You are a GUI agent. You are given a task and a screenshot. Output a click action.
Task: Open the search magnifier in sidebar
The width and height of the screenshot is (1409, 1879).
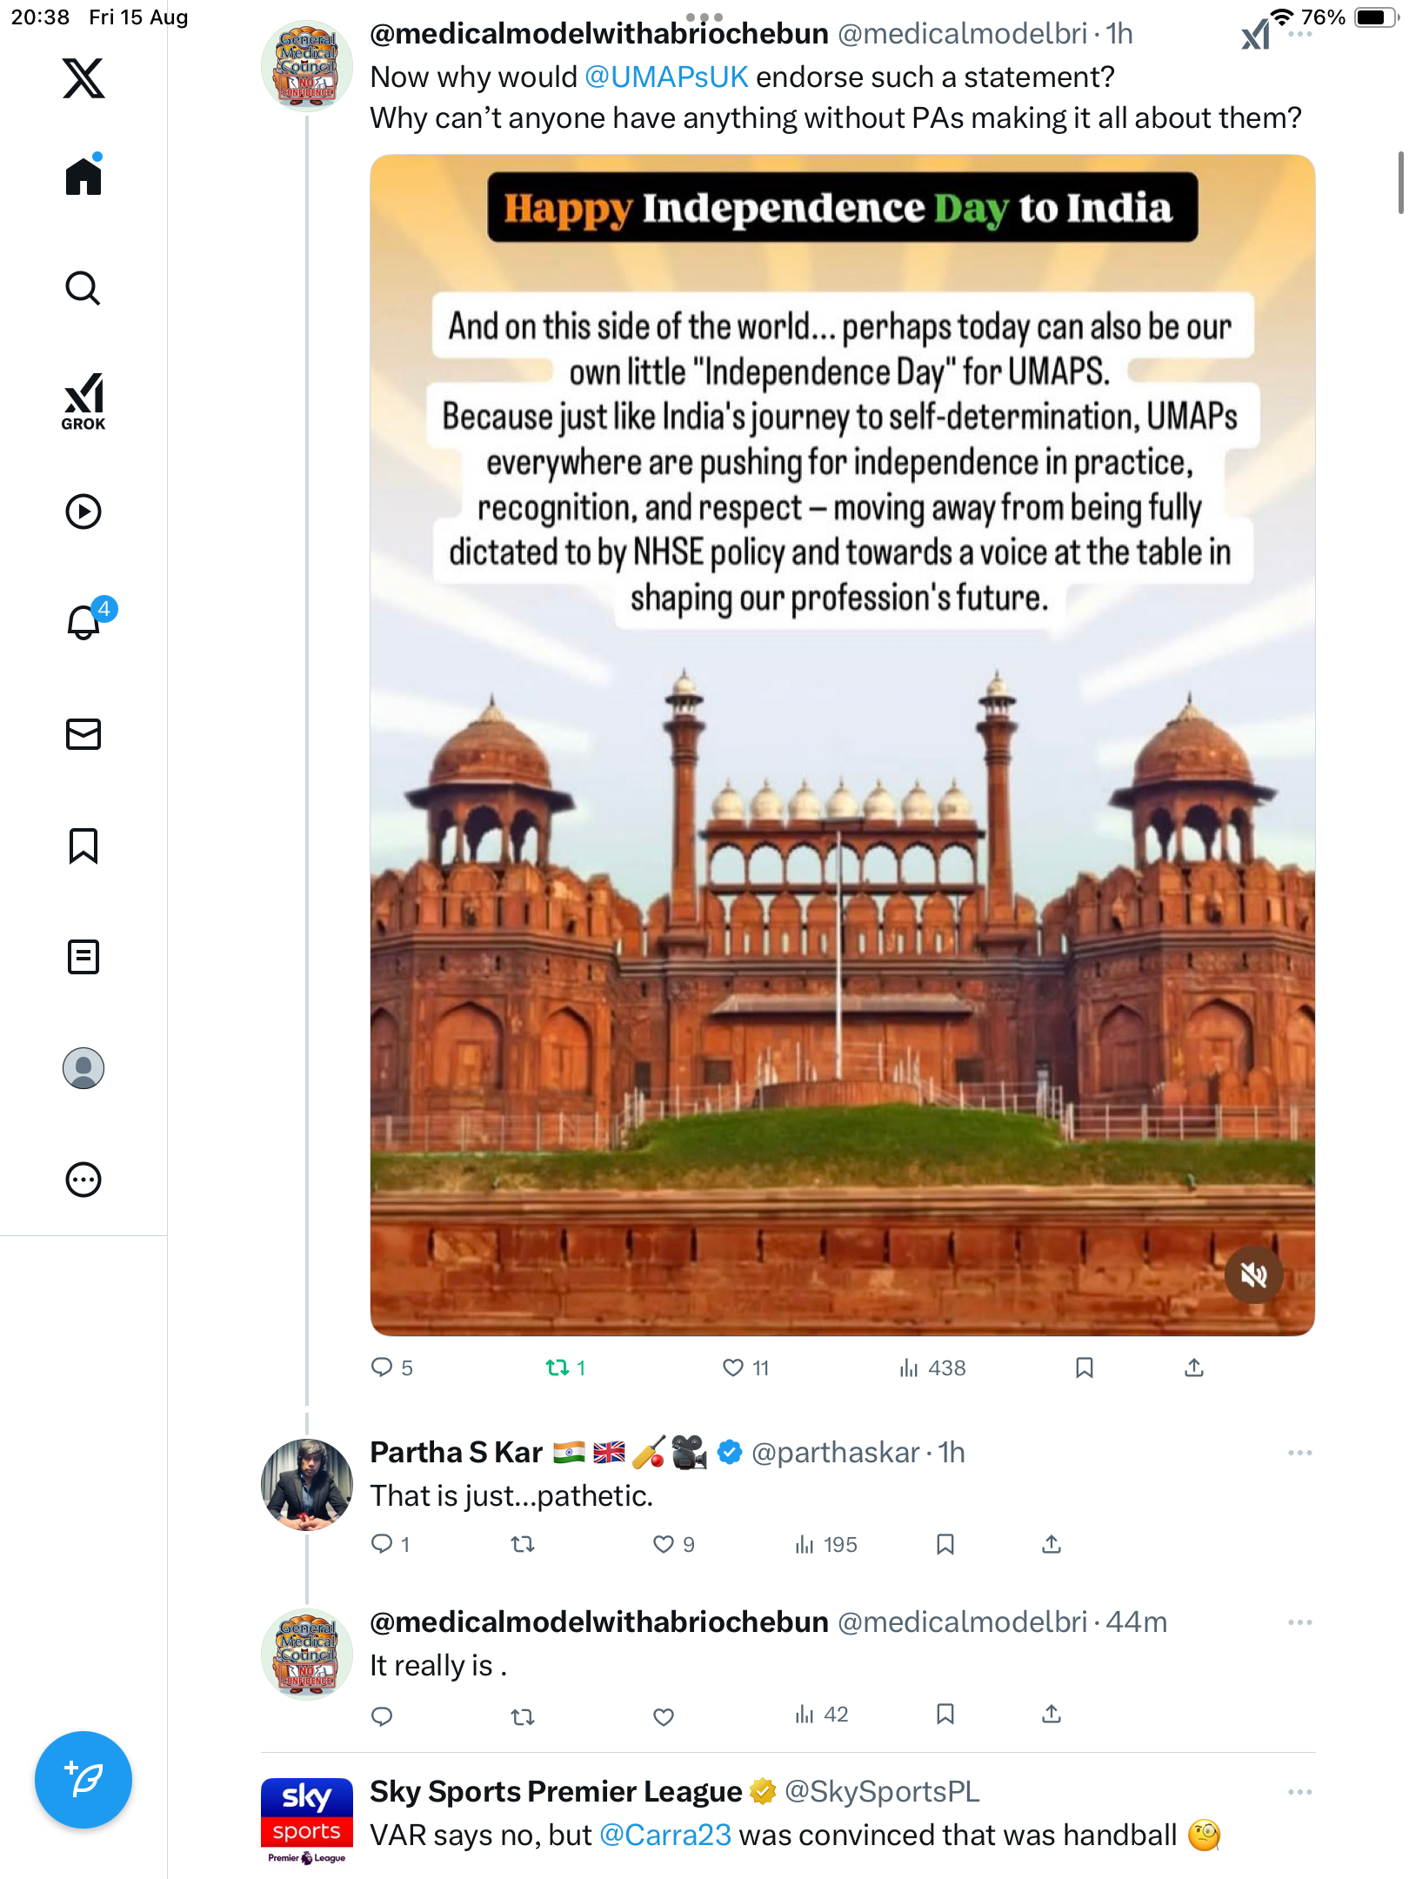click(83, 288)
